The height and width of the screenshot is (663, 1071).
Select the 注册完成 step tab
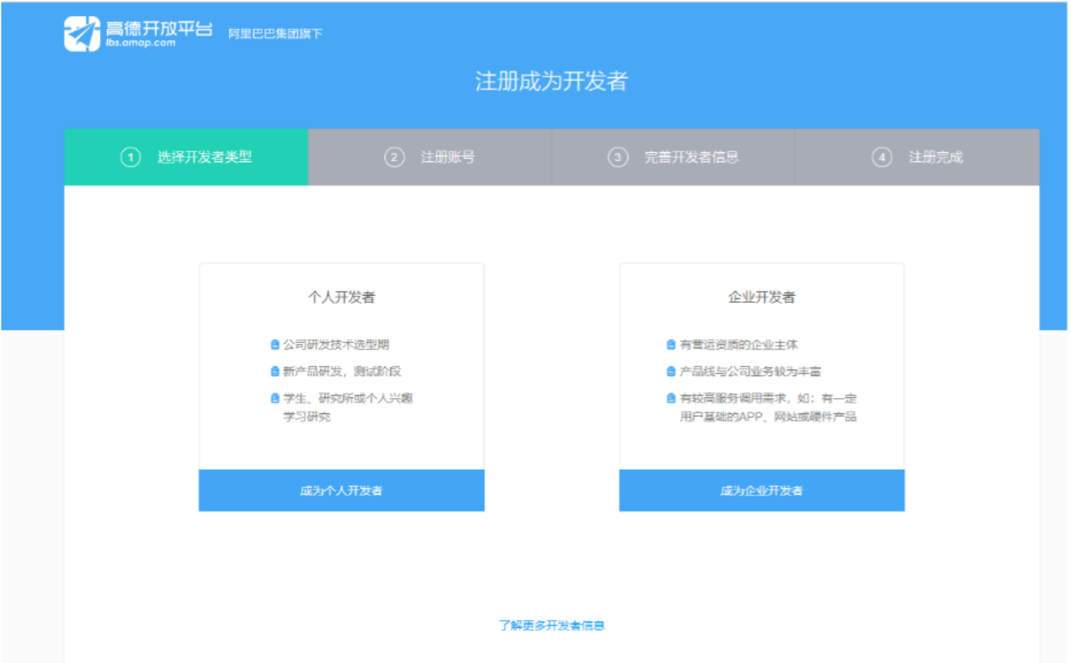pyautogui.click(x=917, y=157)
